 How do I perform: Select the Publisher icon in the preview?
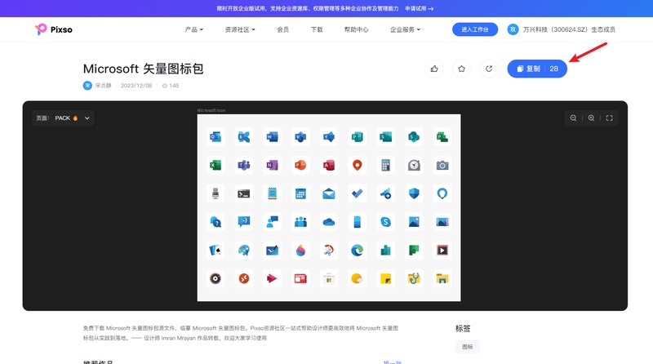[357, 136]
